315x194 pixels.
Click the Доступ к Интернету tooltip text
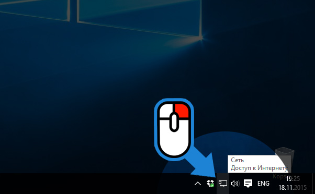(259, 168)
